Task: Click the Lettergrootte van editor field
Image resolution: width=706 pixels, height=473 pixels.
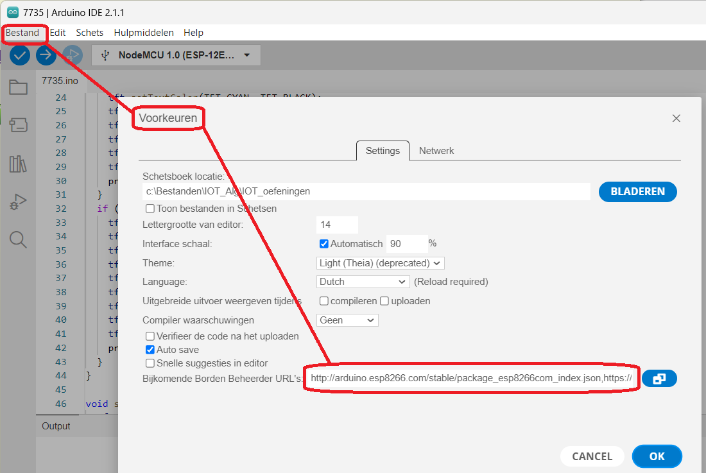Action: 337,225
